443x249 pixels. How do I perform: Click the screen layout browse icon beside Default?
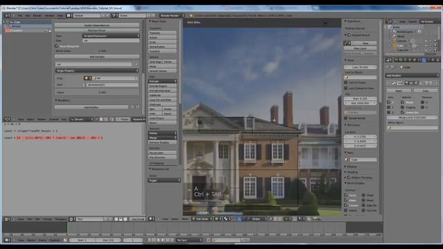point(69,15)
